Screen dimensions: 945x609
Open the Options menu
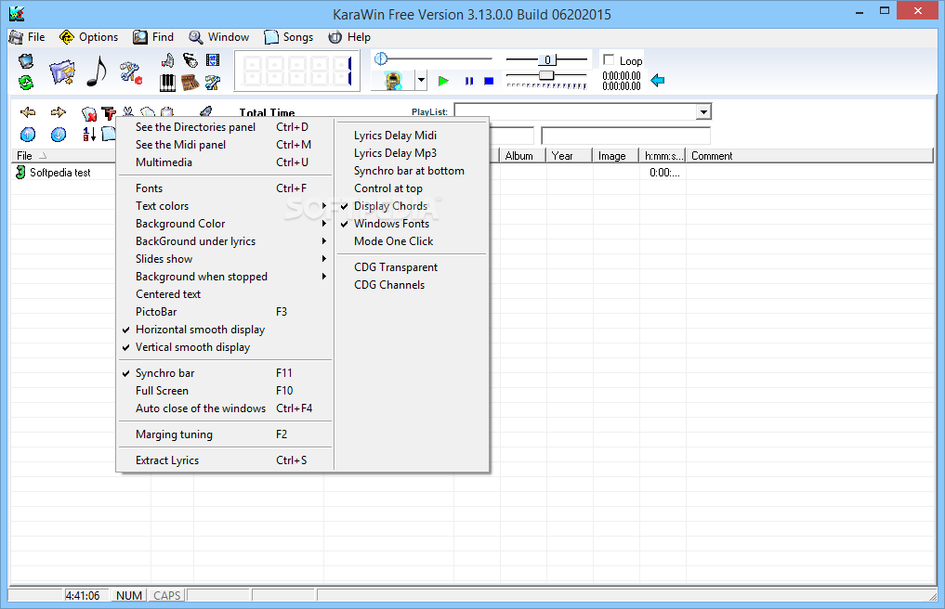click(x=89, y=37)
